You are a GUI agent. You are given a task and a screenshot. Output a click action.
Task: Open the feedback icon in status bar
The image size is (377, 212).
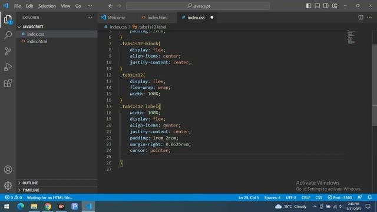[360, 198]
